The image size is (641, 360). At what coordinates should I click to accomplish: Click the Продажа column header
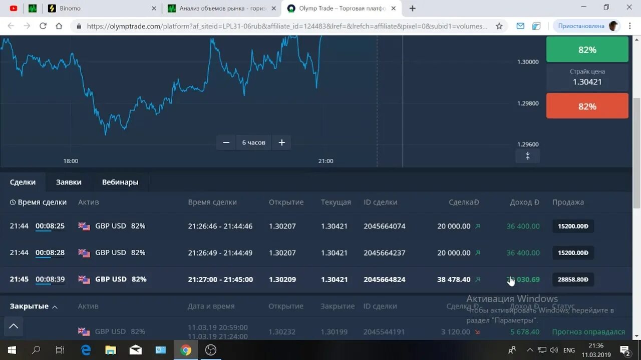pyautogui.click(x=568, y=202)
